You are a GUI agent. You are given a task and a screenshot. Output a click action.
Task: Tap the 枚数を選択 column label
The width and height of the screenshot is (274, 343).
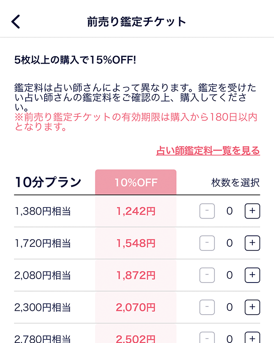(x=236, y=183)
